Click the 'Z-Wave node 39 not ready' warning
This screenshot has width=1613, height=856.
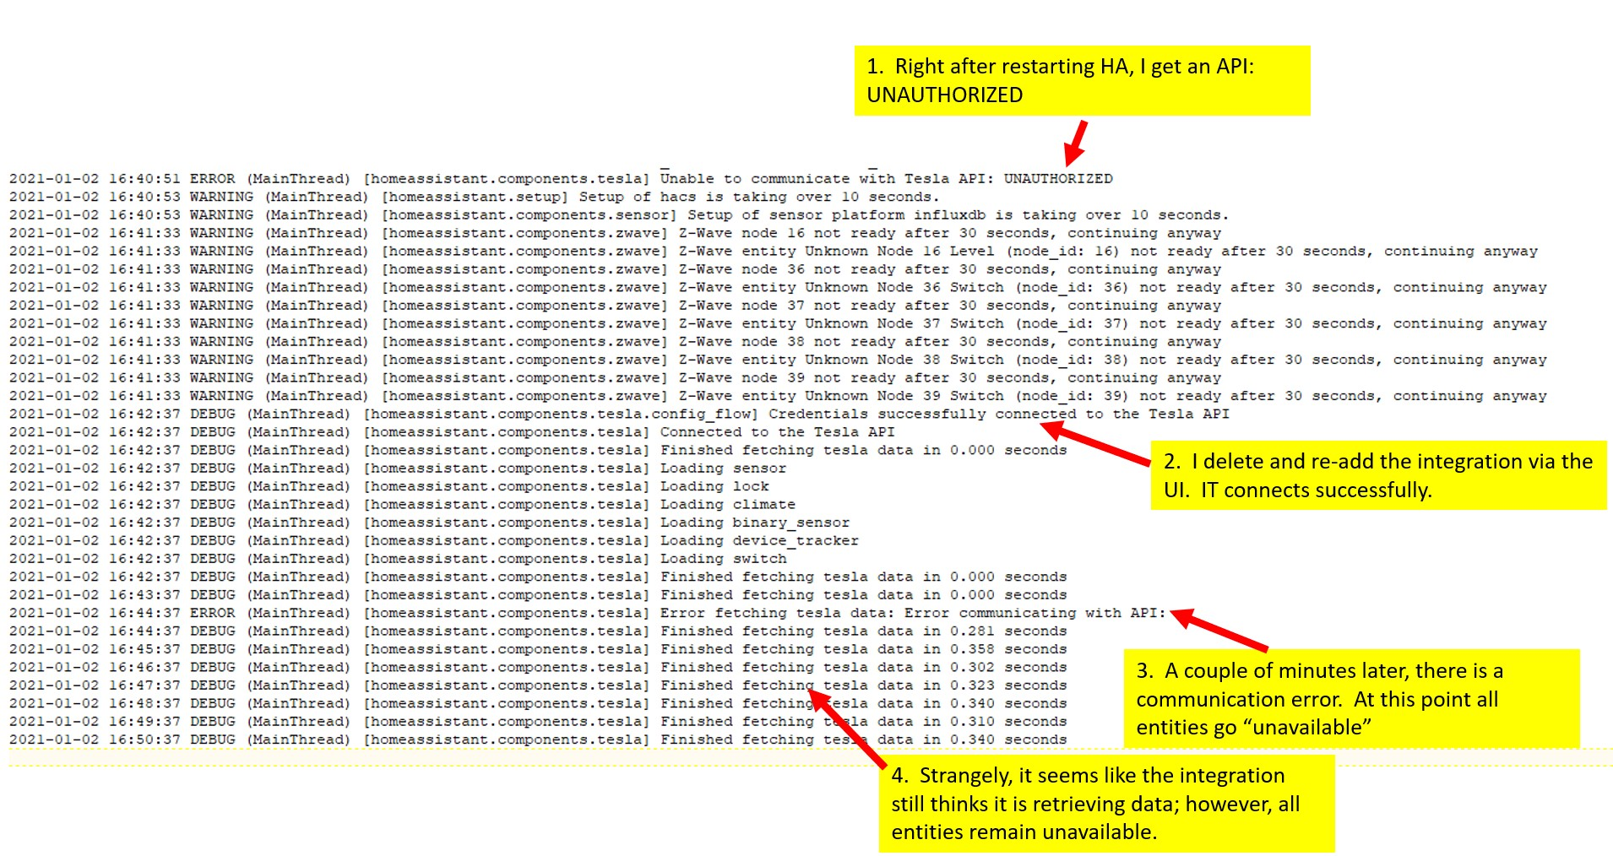click(615, 378)
